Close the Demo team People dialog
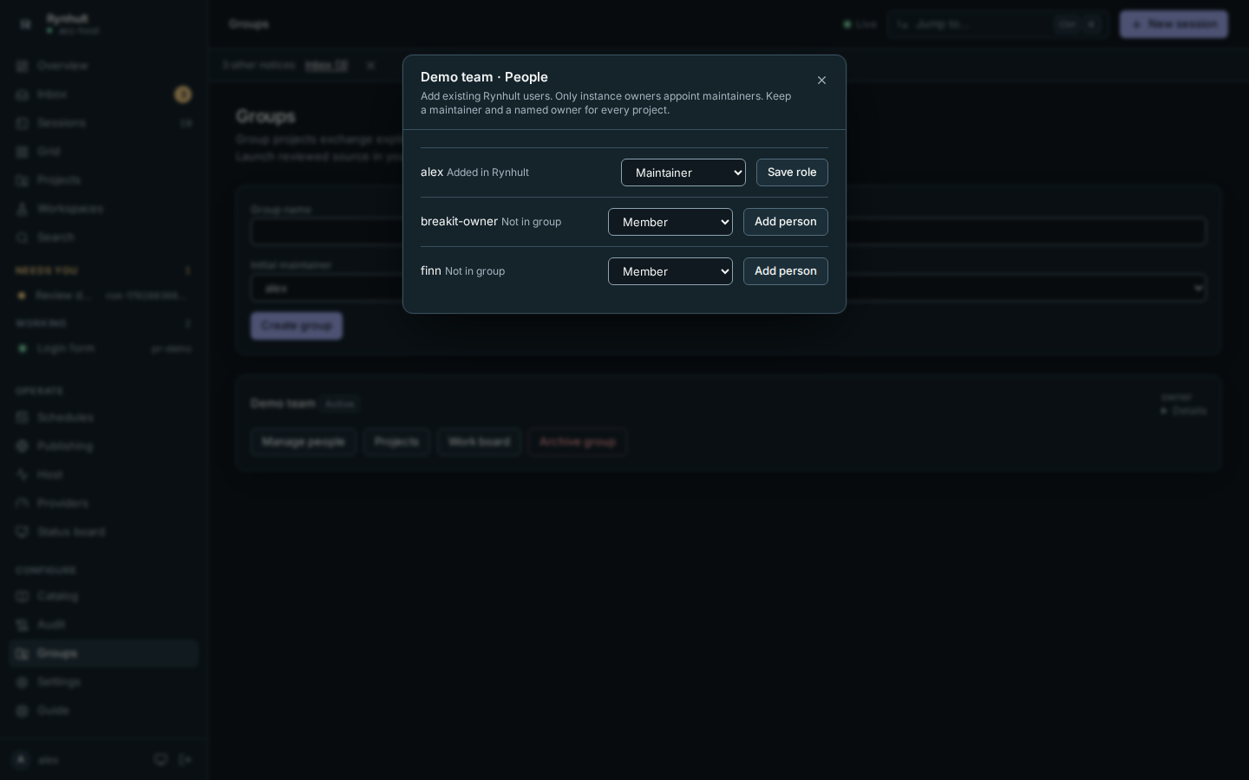 tap(821, 80)
